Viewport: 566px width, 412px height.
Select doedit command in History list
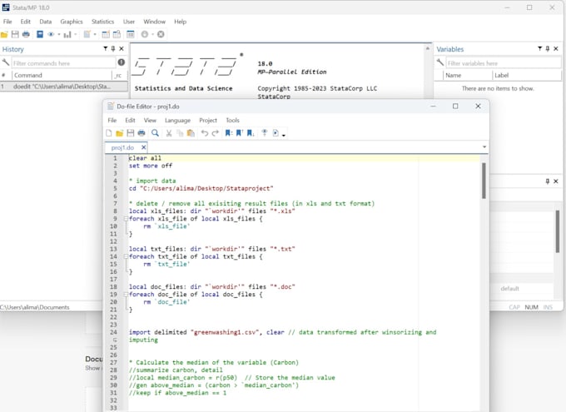point(63,87)
